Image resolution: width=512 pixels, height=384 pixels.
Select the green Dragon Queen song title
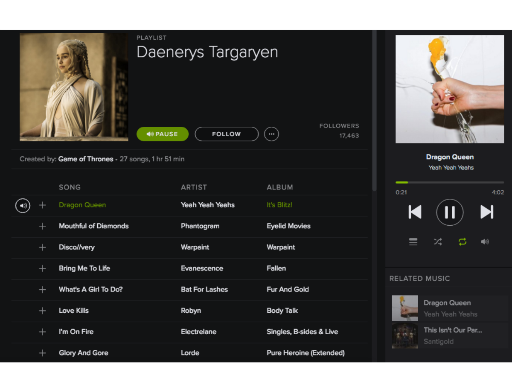(82, 205)
